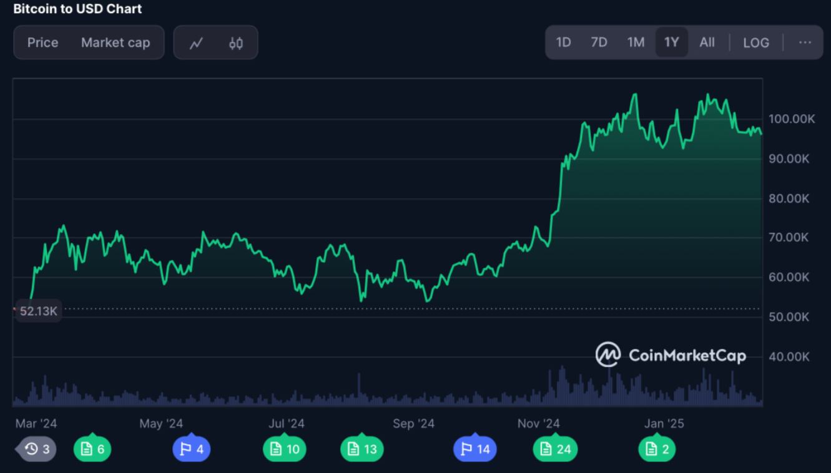This screenshot has width=831, height=473.
Task: Open the blue flag marker labeled 4
Action: click(191, 449)
